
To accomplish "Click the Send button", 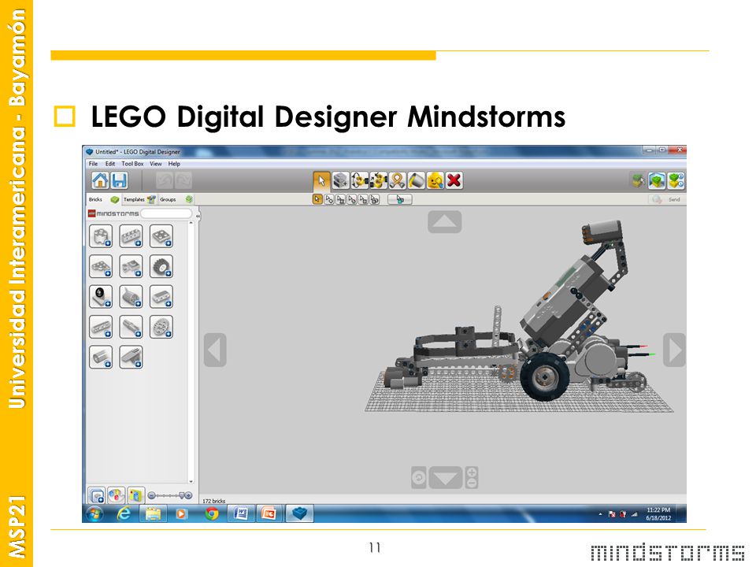I will (x=666, y=199).
